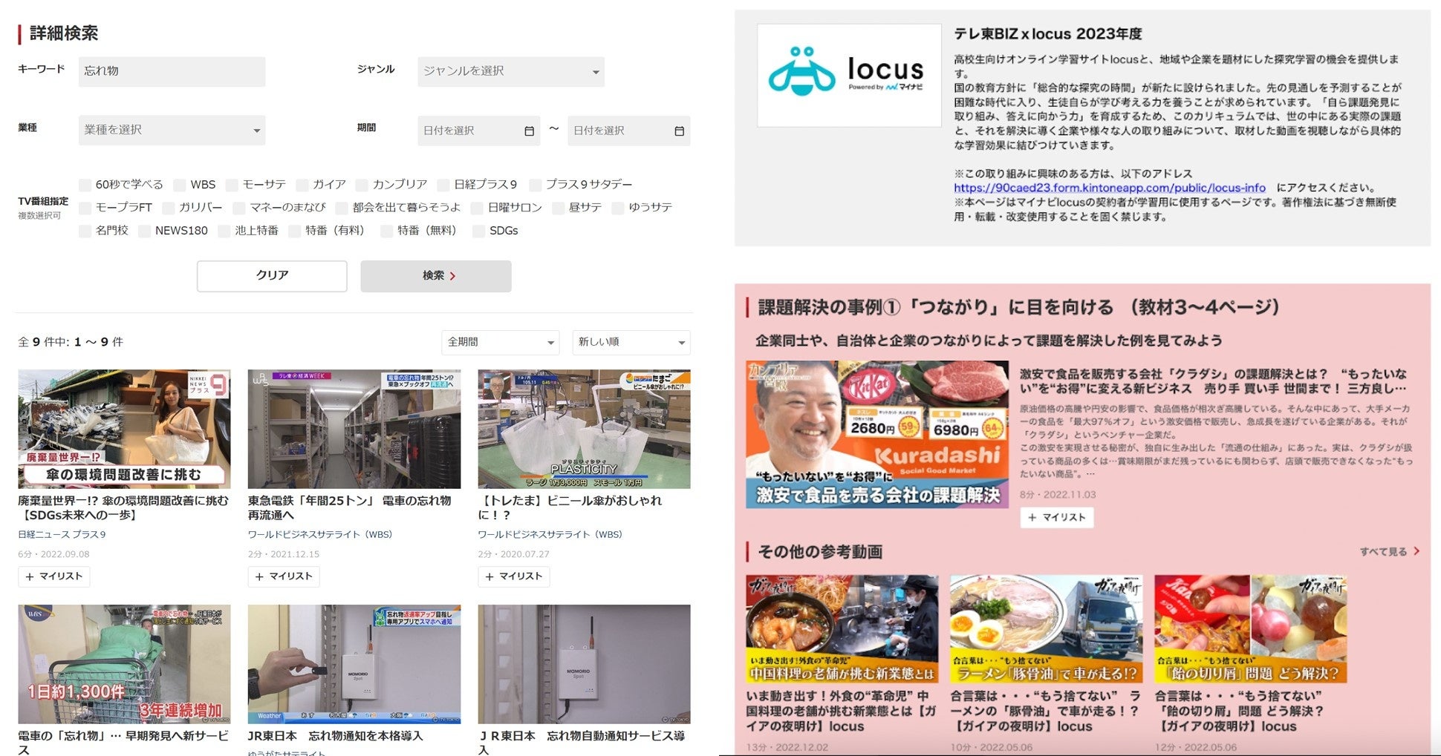
Task: Open the kintoneapp locus-info link
Action: pyautogui.click(x=1110, y=188)
